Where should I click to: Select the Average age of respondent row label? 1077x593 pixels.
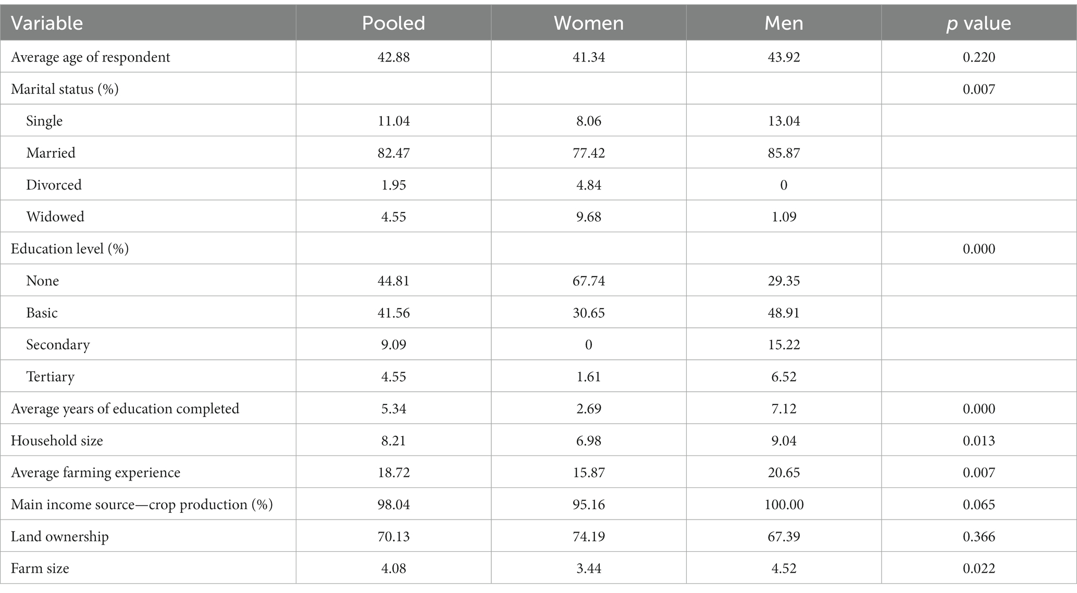91,57
